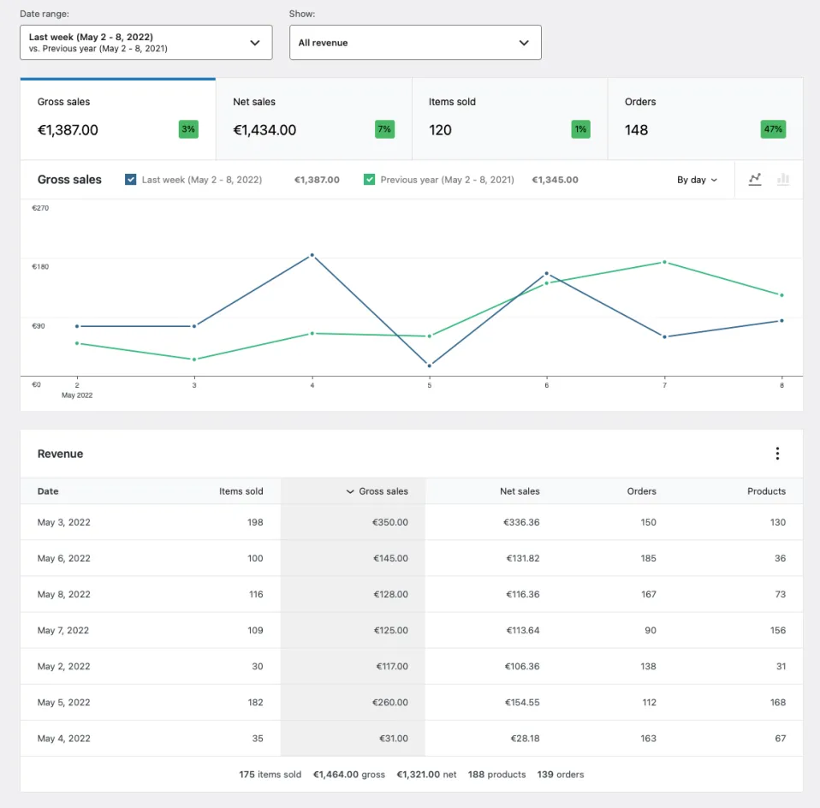
Task: Click the May 8, 2022 date cell
Action: [x=64, y=595]
